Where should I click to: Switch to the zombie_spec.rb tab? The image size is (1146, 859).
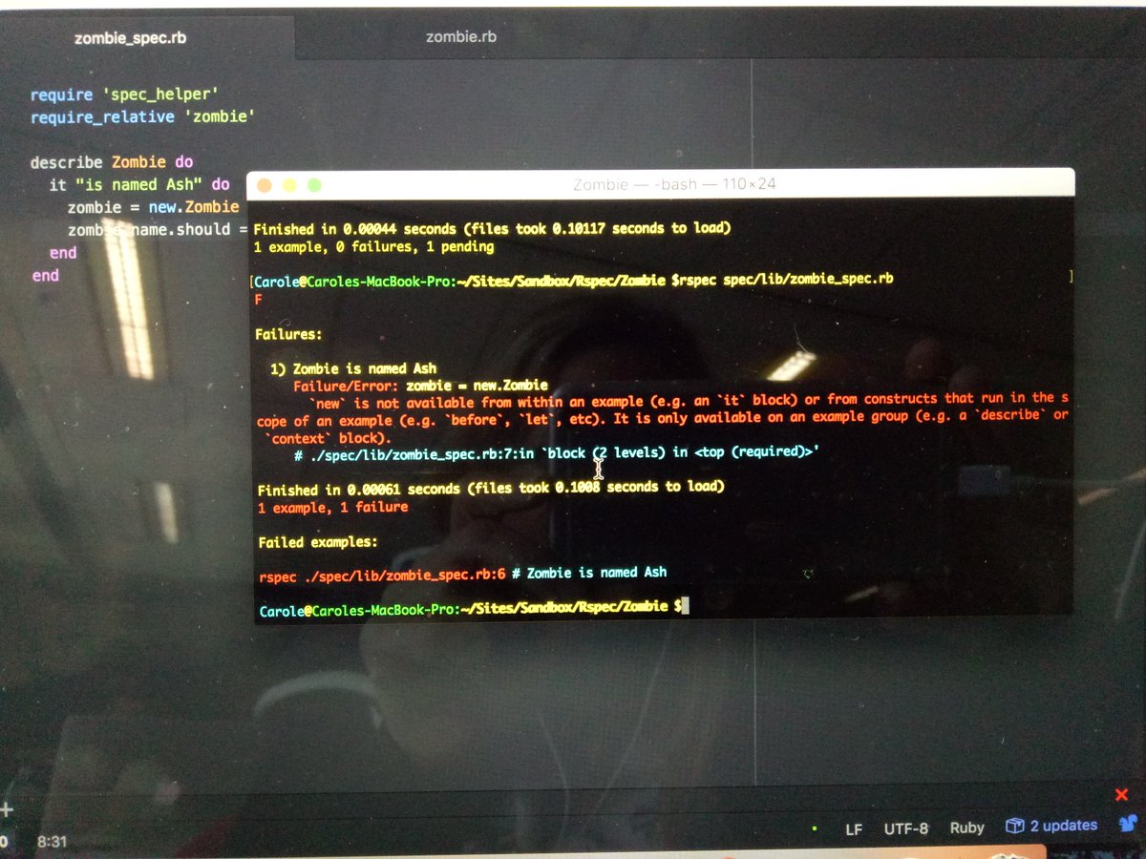[131, 39]
